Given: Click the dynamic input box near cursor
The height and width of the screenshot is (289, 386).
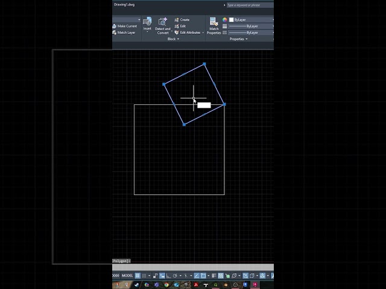Looking at the screenshot, I should click(x=204, y=105).
